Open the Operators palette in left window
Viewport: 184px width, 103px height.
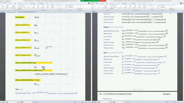point(34,7)
